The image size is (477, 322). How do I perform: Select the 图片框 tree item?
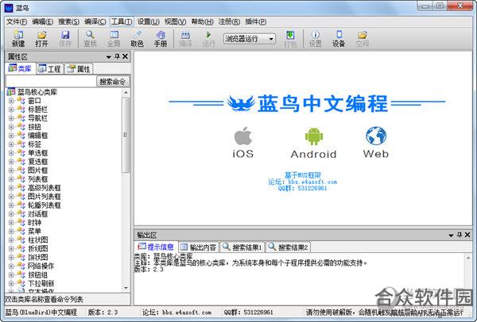pos(37,171)
